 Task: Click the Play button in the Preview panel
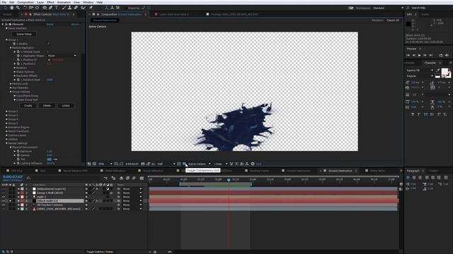point(420,55)
